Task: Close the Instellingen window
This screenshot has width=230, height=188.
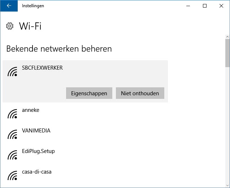Action: [x=221, y=6]
